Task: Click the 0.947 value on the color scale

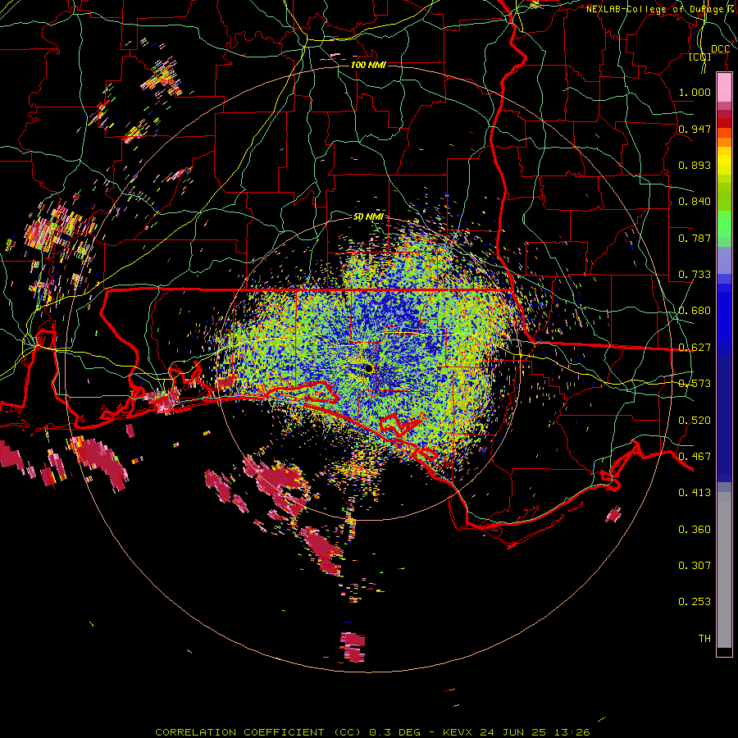Action: (695, 129)
